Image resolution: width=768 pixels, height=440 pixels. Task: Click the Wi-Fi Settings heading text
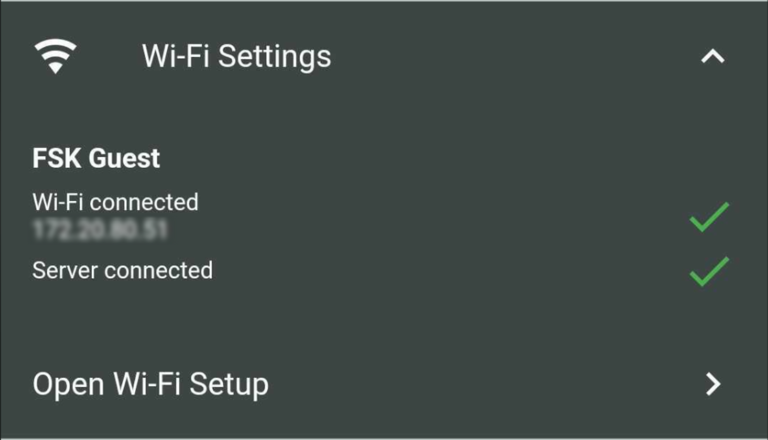[x=237, y=56]
